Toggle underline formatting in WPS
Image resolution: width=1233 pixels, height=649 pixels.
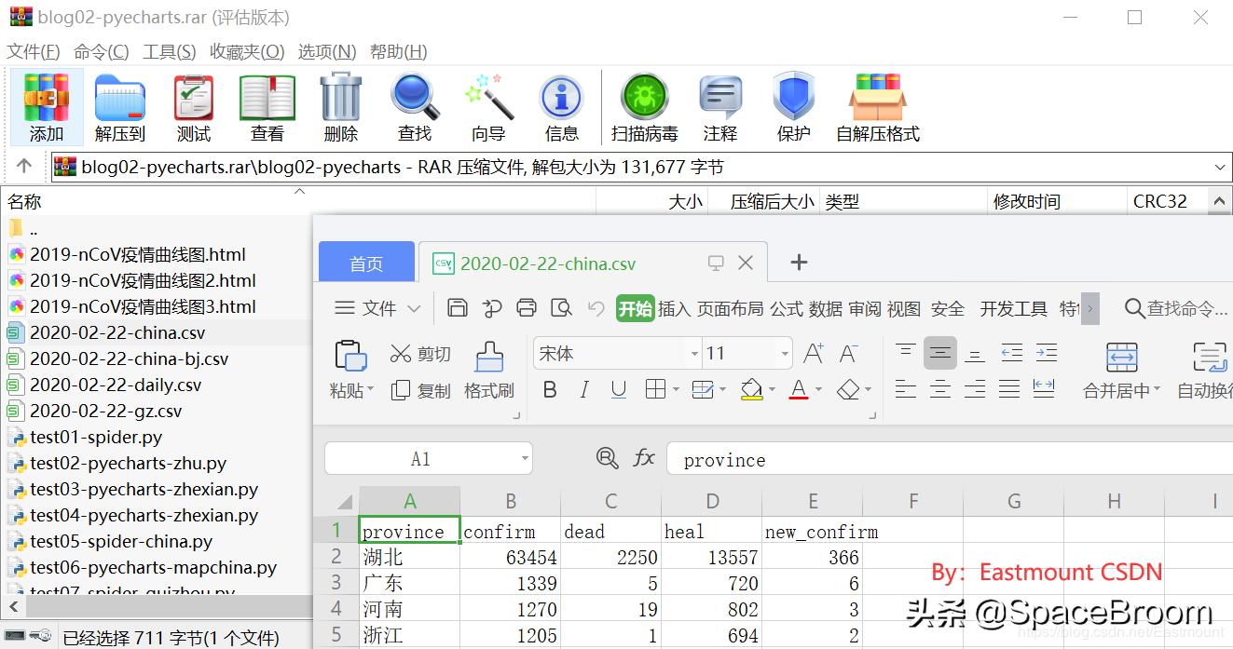coord(618,390)
